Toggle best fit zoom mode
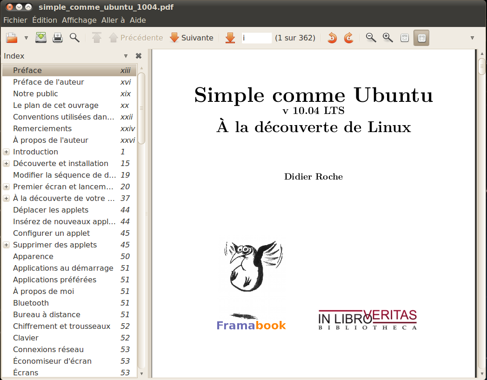Screen dimensions: 487x380 tap(405, 38)
